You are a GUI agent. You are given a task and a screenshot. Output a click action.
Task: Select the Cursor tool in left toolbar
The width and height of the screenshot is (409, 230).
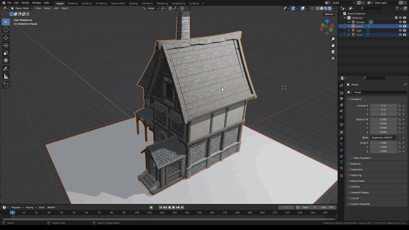click(x=6, y=29)
